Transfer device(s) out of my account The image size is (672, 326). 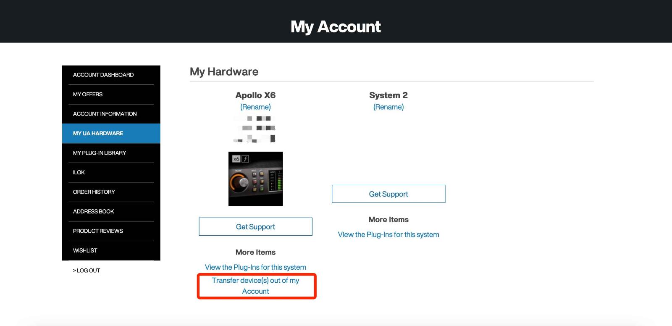(x=255, y=286)
